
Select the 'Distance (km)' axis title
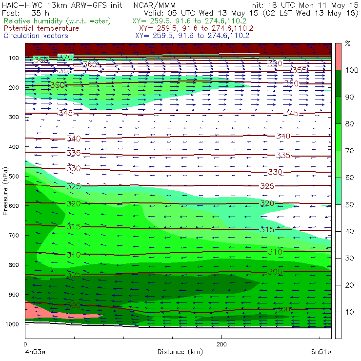[x=180, y=352]
